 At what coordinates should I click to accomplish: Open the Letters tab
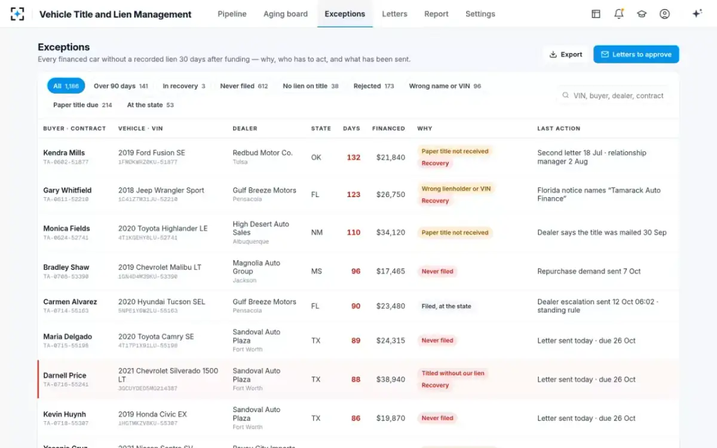[394, 14]
